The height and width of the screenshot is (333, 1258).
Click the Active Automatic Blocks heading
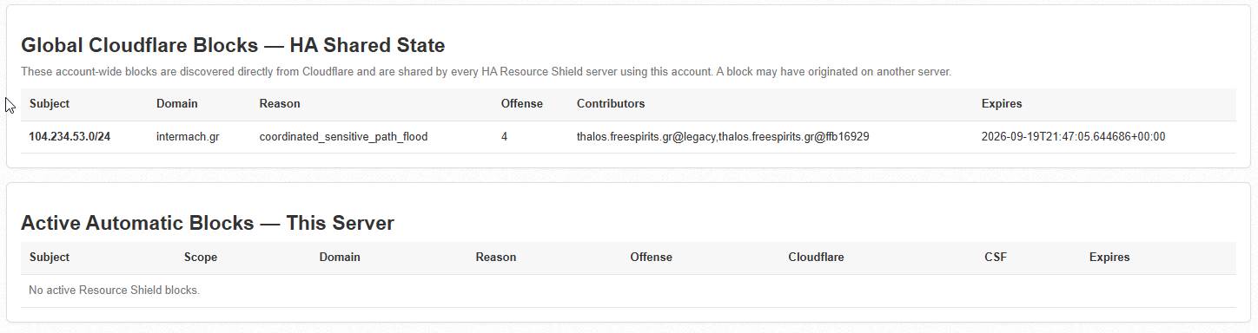pos(208,224)
